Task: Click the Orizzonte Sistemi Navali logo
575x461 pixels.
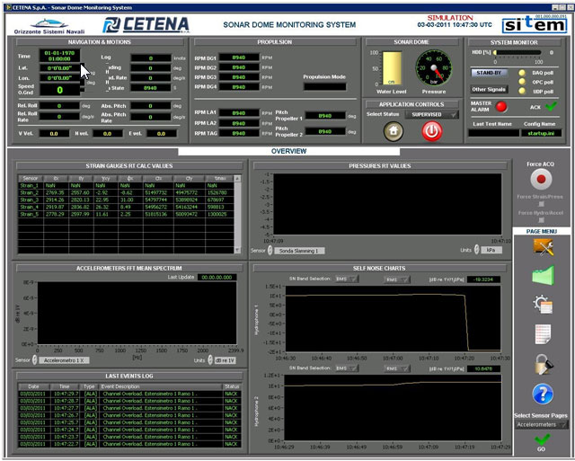Action: tap(49, 26)
